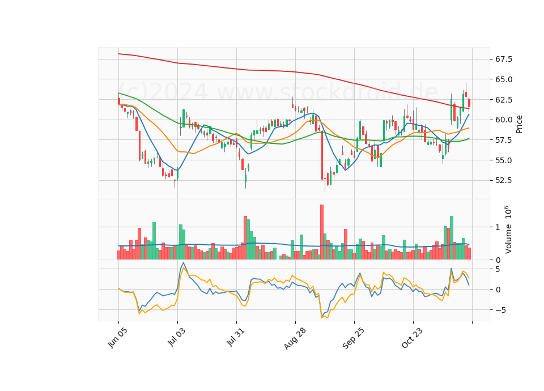Click the Price axis title
This screenshot has width=544, height=391.
pyautogui.click(x=519, y=124)
